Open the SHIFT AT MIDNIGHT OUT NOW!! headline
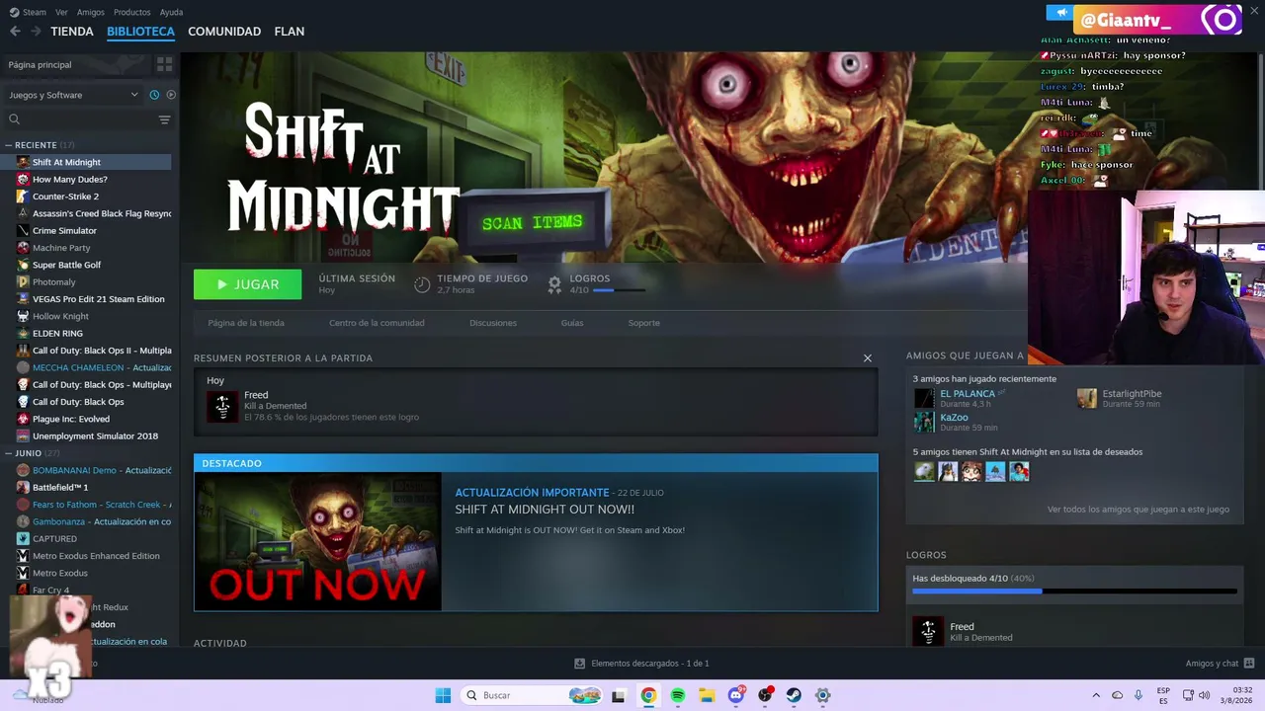The width and height of the screenshot is (1265, 711). [x=545, y=510]
